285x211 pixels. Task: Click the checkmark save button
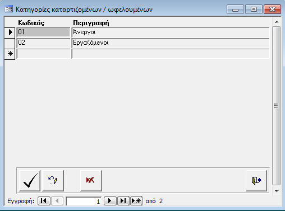click(30, 181)
